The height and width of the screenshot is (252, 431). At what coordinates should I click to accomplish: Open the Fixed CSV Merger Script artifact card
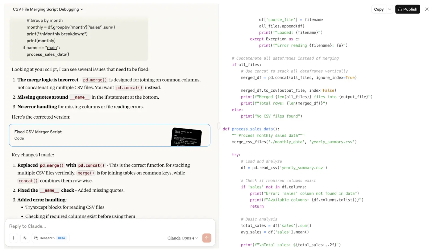(110, 135)
